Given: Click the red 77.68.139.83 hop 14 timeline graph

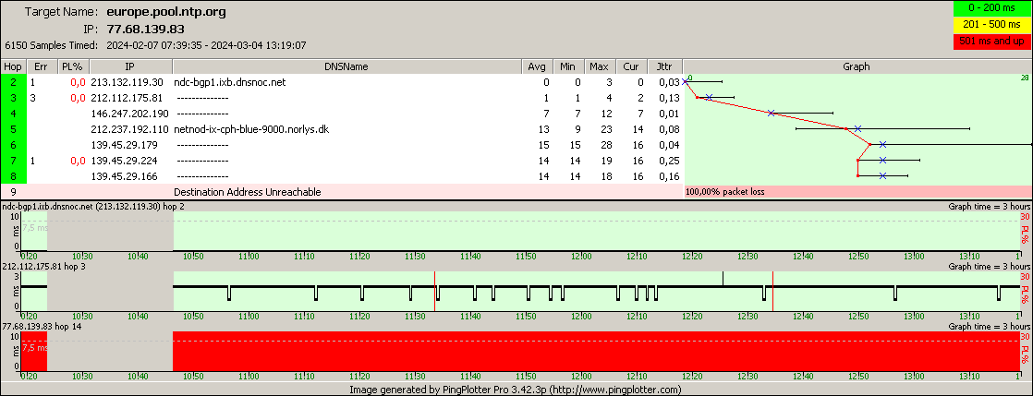Looking at the screenshot, I should (591, 352).
